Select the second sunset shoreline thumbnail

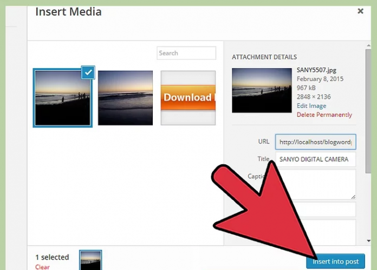[125, 98]
